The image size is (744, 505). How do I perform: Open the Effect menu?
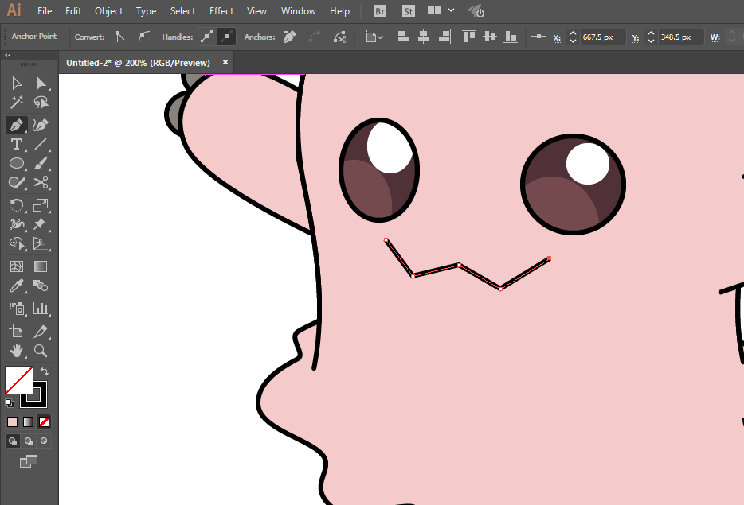221,11
